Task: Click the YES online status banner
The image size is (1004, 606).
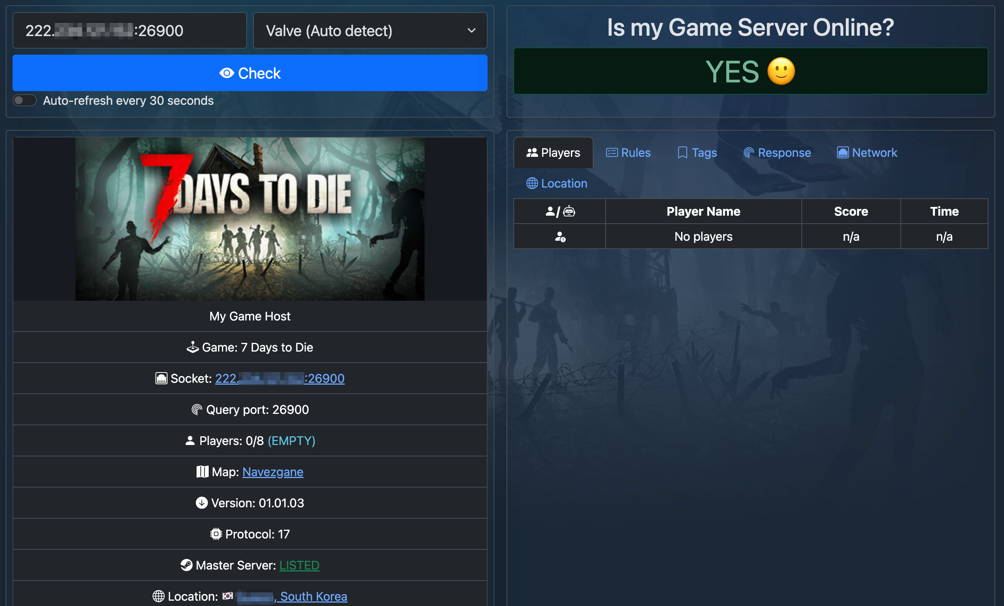Action: coord(751,71)
